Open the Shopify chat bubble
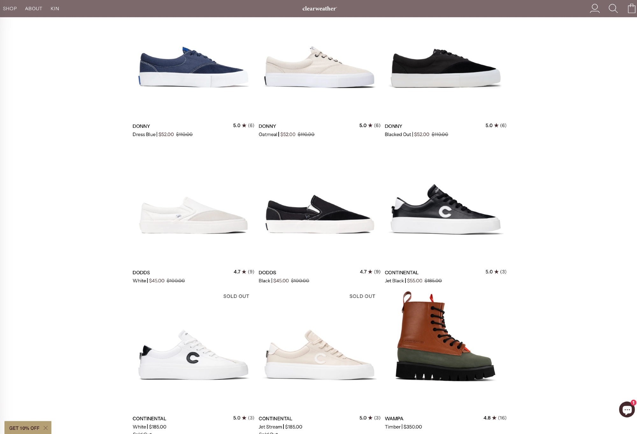The width and height of the screenshot is (637, 434). click(x=627, y=409)
